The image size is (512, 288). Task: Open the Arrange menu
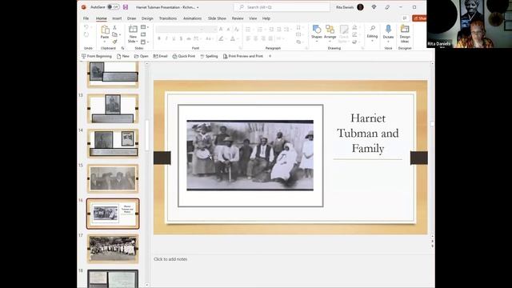pos(330,33)
